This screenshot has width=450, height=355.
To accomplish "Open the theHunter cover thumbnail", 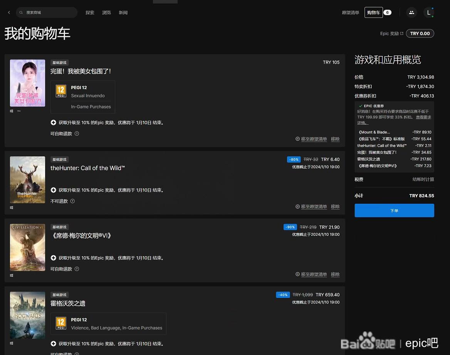I will click(28, 180).
